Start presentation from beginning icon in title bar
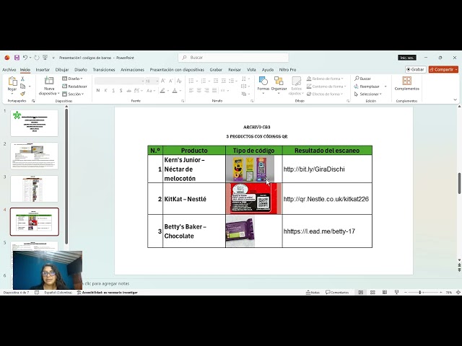Image resolution: width=462 pixels, height=346 pixels. point(45,58)
